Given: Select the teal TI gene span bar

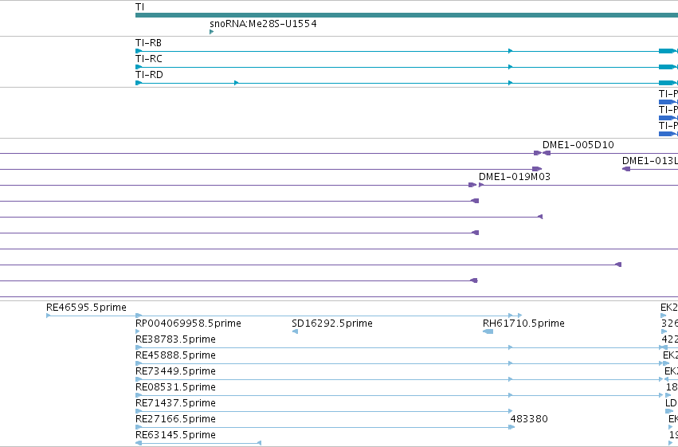Looking at the screenshot, I should click(406, 15).
